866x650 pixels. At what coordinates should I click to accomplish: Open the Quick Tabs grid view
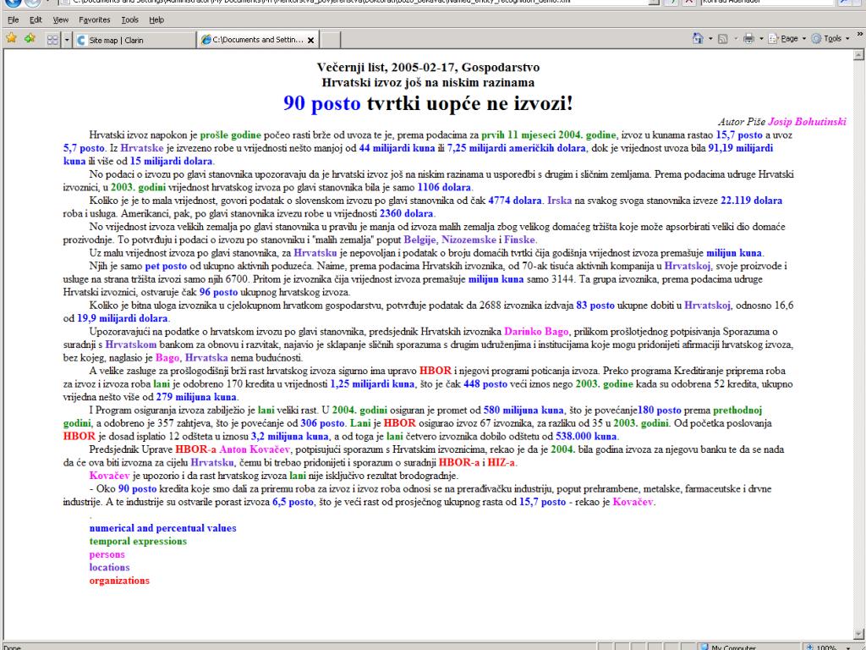coord(52,40)
